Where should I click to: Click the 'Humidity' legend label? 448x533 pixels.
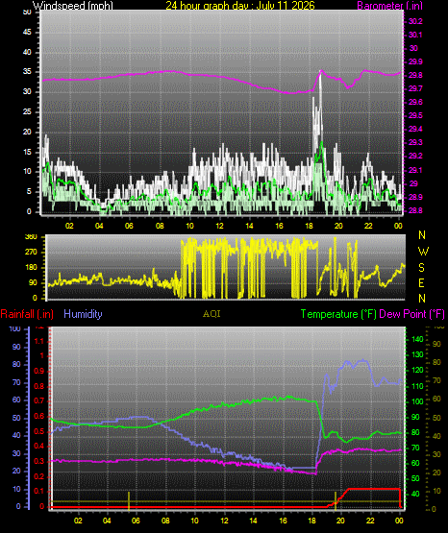tap(83, 314)
